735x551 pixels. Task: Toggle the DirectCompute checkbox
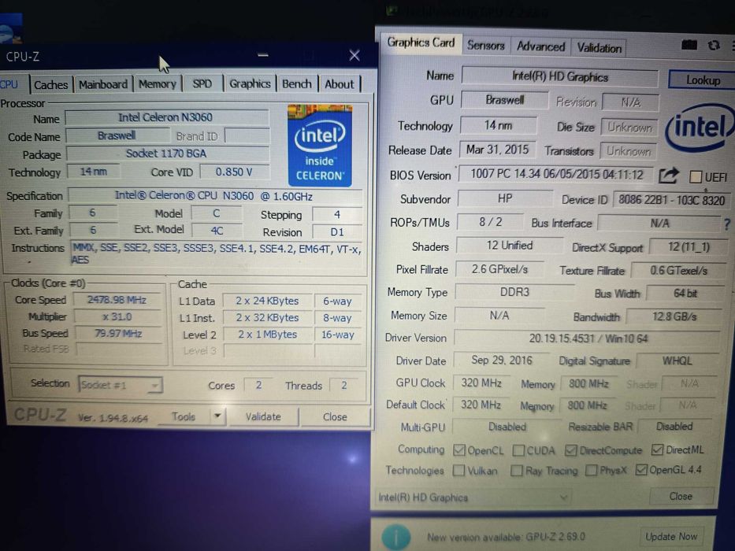570,450
